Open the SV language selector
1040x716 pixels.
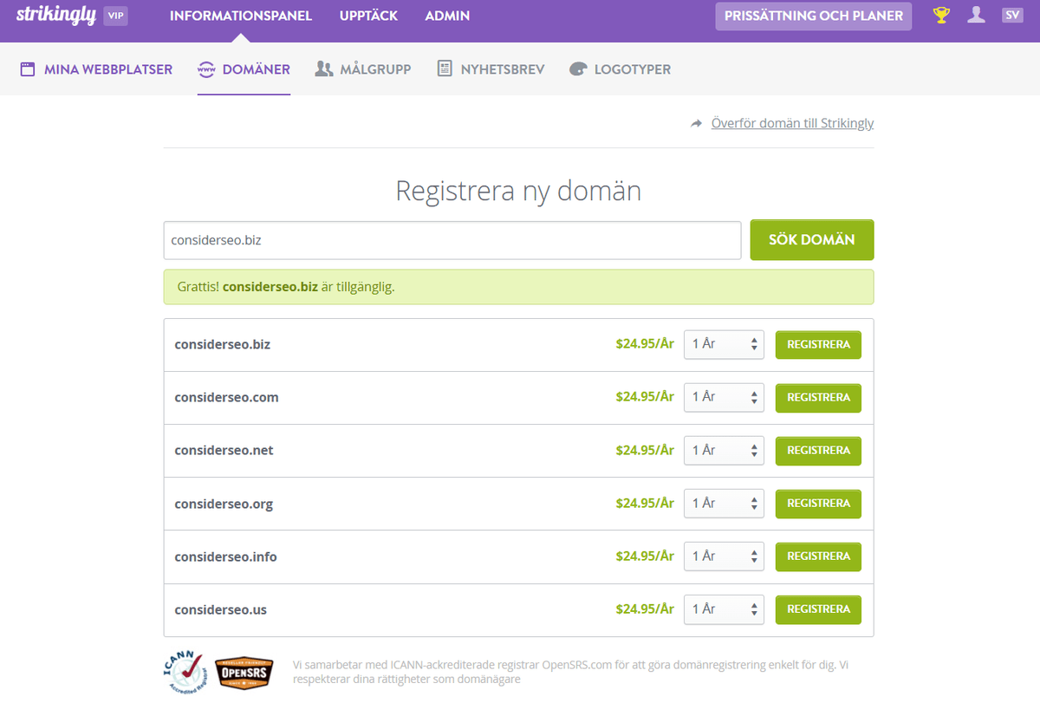tap(1012, 15)
